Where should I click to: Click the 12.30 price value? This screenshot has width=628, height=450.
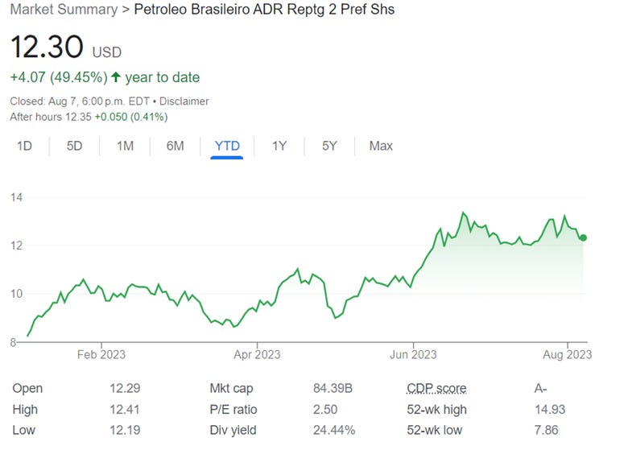(47, 47)
